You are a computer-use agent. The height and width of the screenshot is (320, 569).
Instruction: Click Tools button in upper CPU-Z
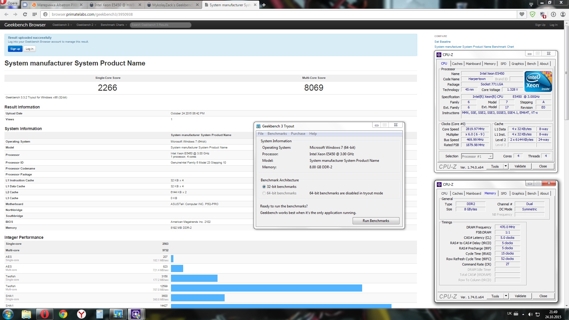click(495, 166)
